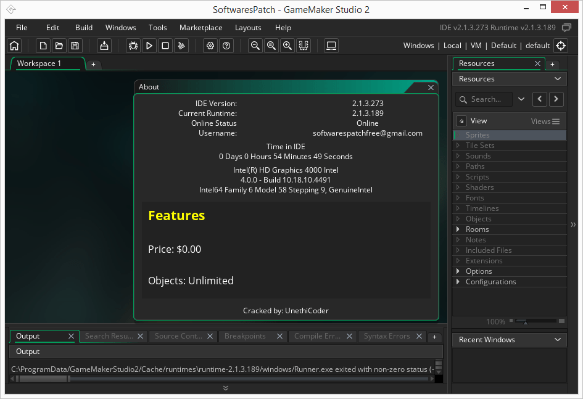This screenshot has height=399, width=583.
Task: Run the game with play icon
Action: 149,46
